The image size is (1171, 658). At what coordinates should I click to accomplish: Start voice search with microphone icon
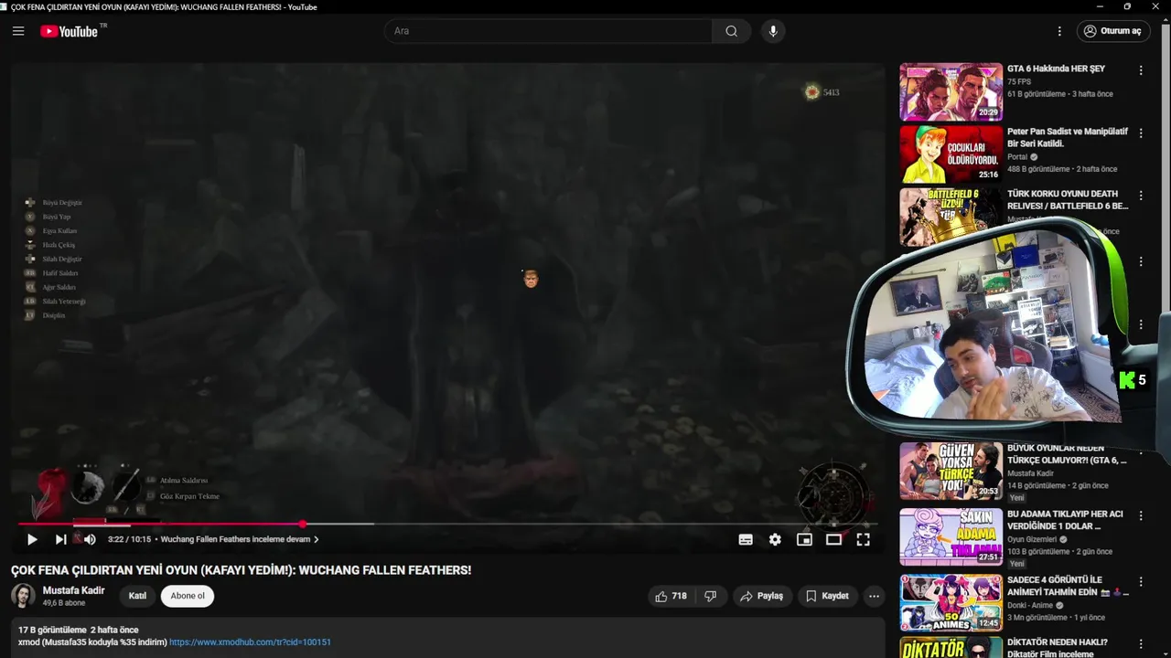click(x=773, y=31)
